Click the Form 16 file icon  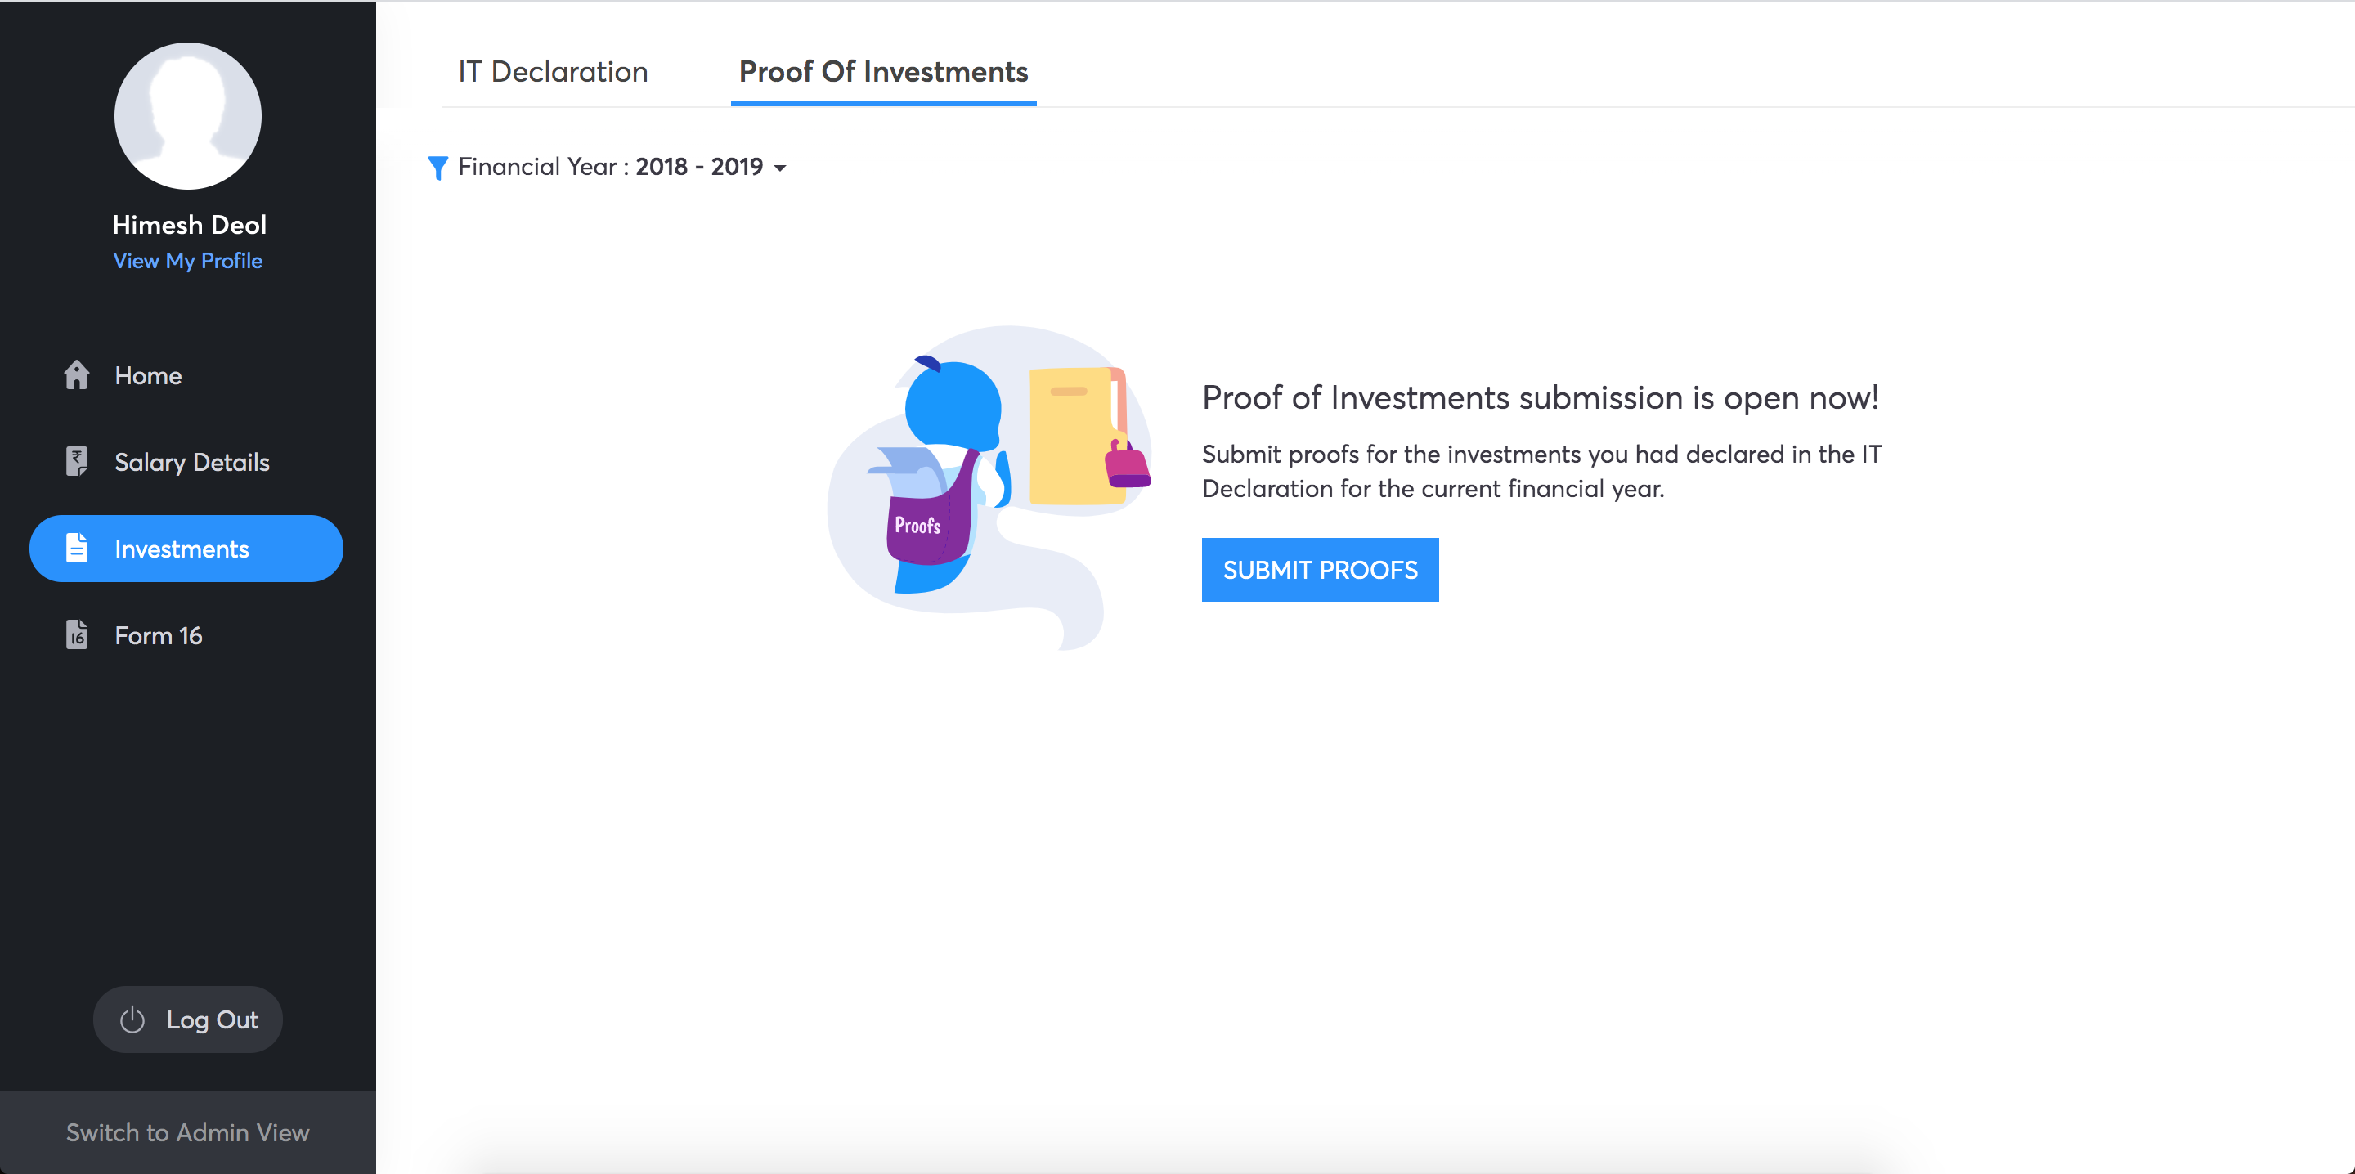tap(77, 634)
